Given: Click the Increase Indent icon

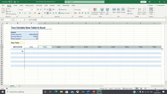Looking at the screenshot, I should tap(56, 13).
